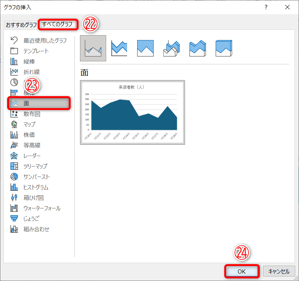Select 等高線 in chart type list
The height and width of the screenshot is (281, 299).
pos(32,145)
